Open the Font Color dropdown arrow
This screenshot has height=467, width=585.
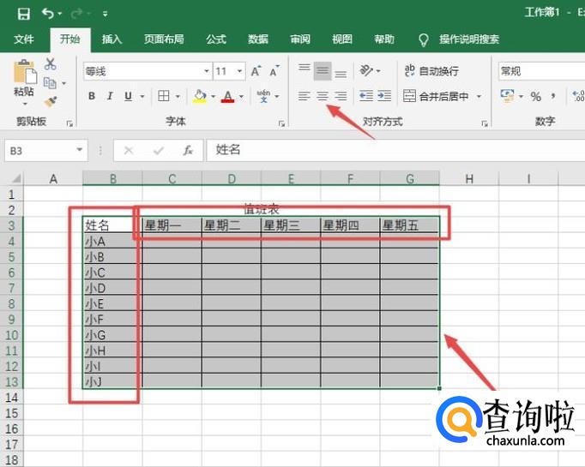click(241, 97)
